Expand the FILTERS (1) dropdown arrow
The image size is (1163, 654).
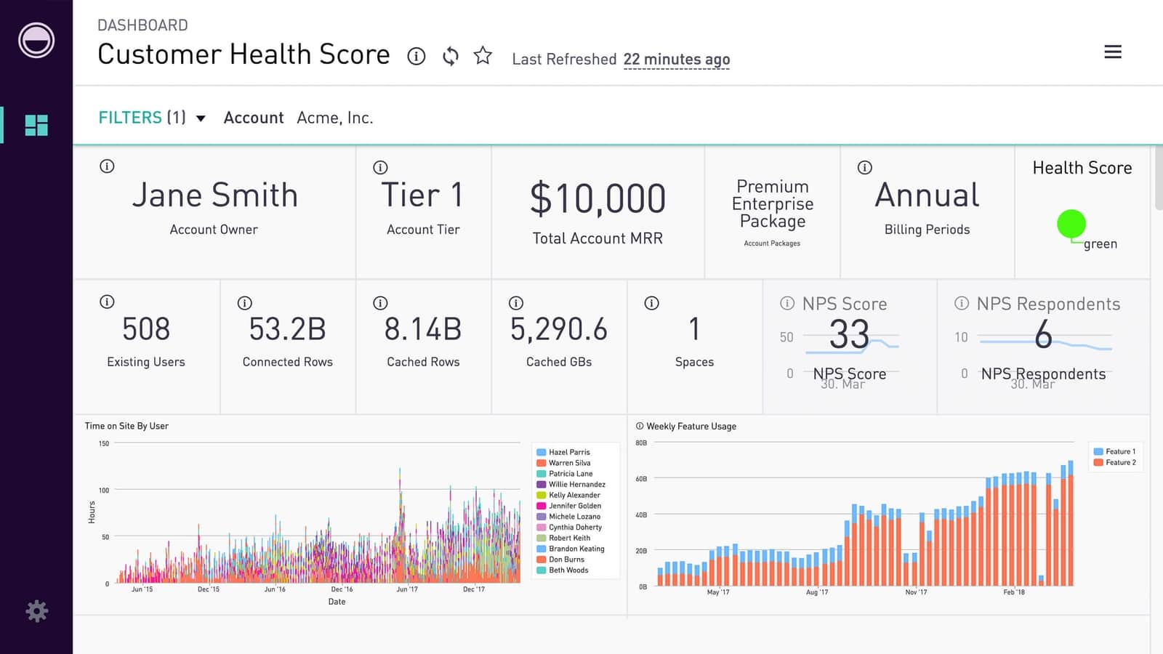[201, 118]
